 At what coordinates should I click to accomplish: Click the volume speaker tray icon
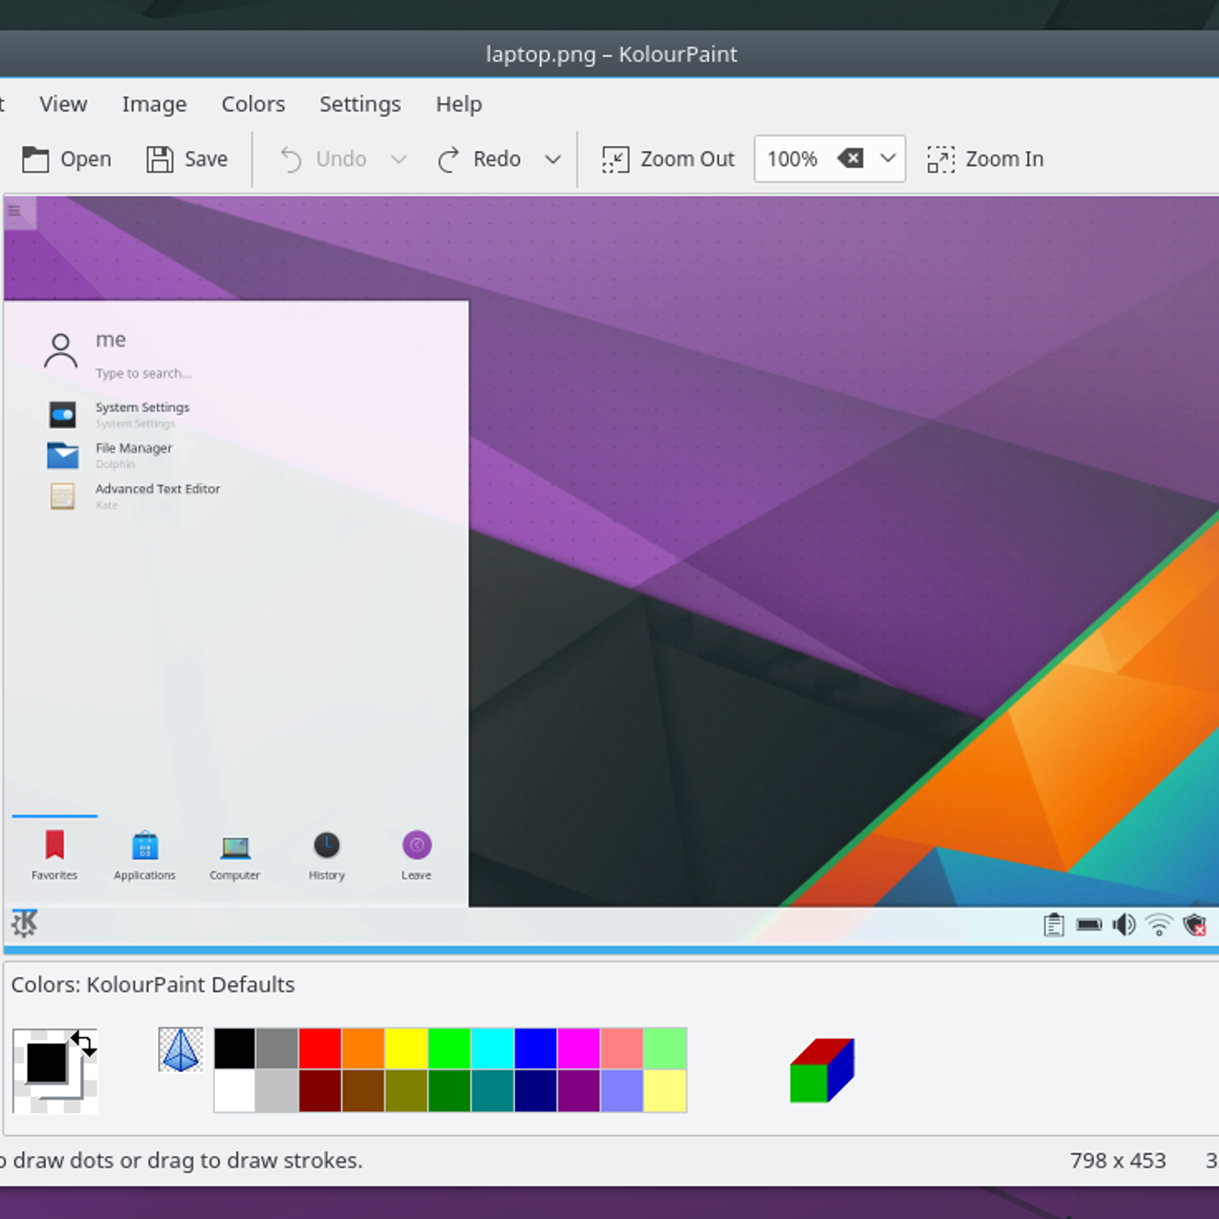[1124, 925]
